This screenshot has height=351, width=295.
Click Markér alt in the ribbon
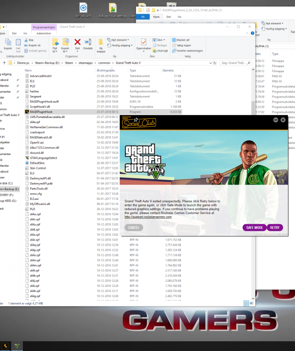[181, 40]
